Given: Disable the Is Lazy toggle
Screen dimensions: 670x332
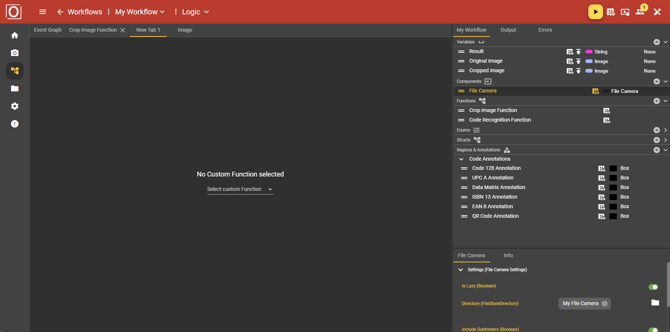Looking at the screenshot, I should click(x=653, y=287).
